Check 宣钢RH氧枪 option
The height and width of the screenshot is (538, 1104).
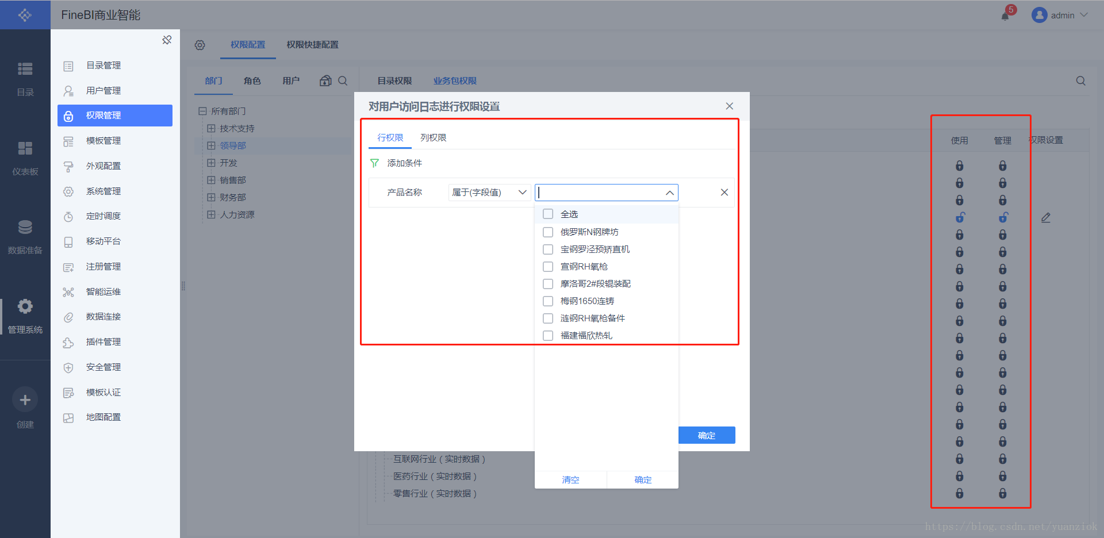[x=548, y=267]
